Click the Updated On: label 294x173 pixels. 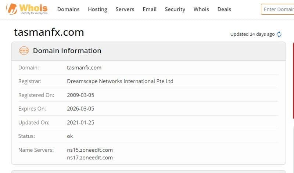tap(34, 122)
